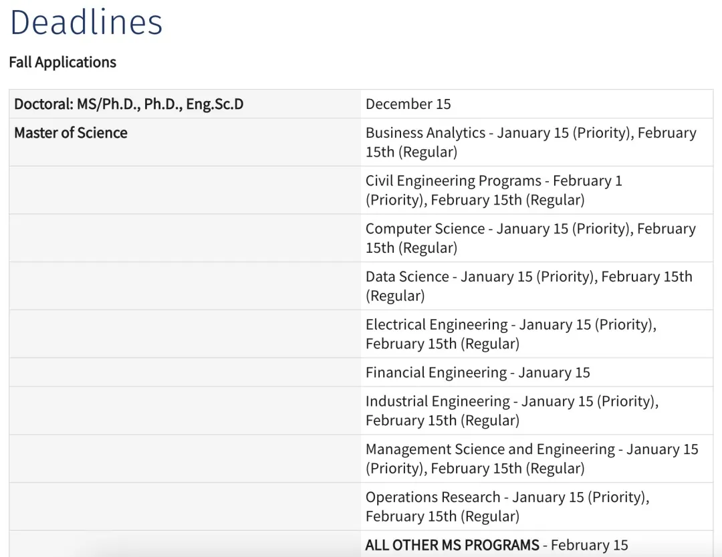Click the Data Science deadline entry
The height and width of the screenshot is (557, 722).
tap(528, 286)
